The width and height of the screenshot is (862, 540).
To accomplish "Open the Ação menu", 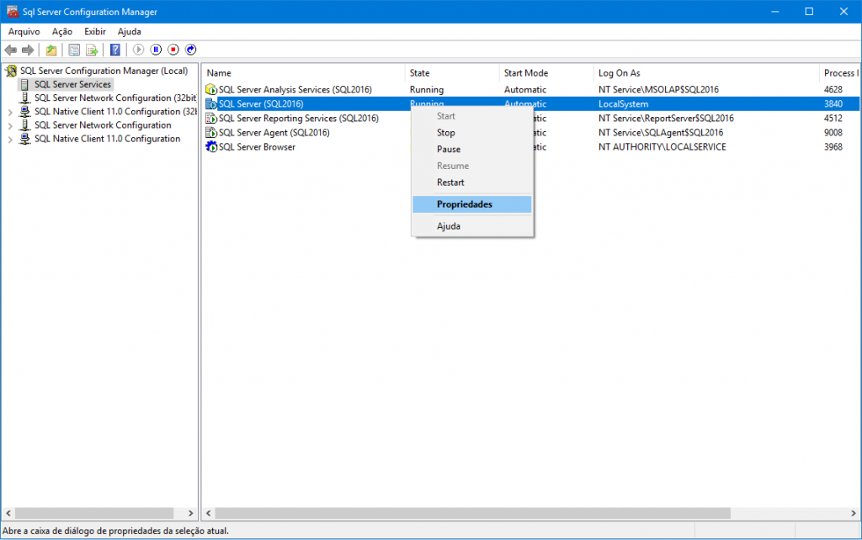I will 62,32.
